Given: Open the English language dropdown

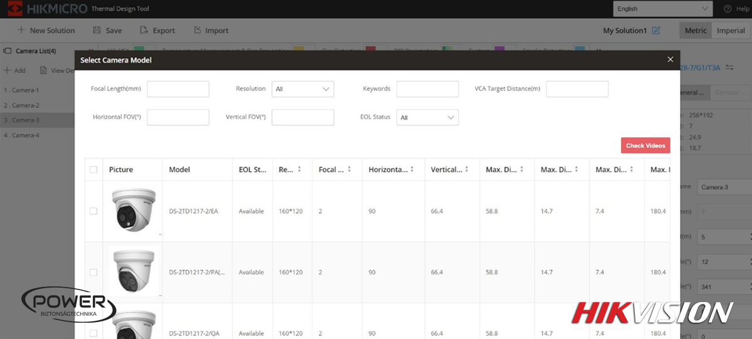Looking at the screenshot, I should [x=662, y=9].
